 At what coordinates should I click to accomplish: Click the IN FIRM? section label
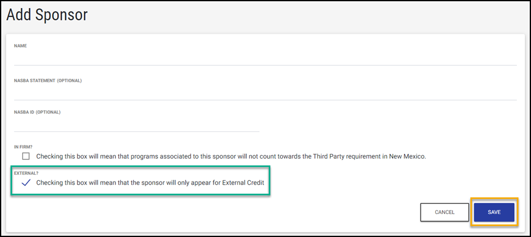tap(23, 147)
